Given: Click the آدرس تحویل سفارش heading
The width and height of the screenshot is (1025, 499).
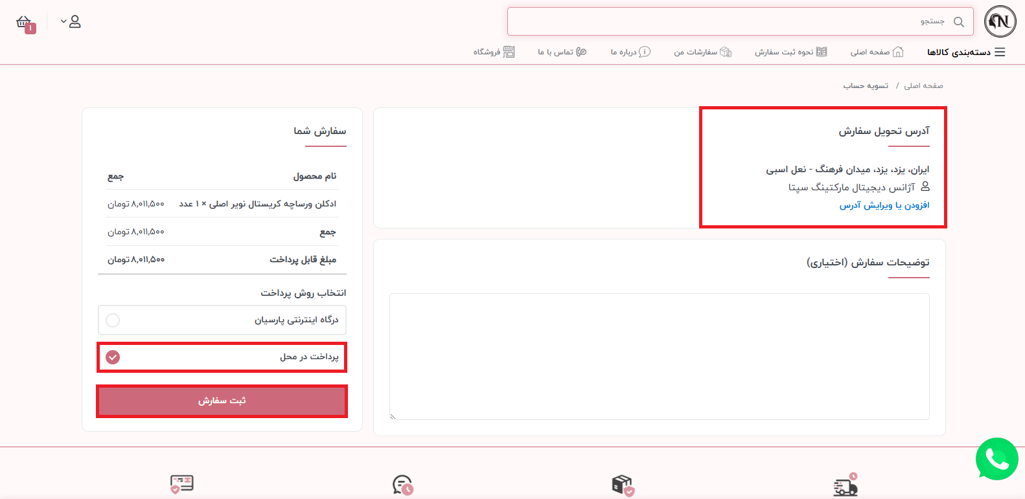Looking at the screenshot, I should (884, 131).
